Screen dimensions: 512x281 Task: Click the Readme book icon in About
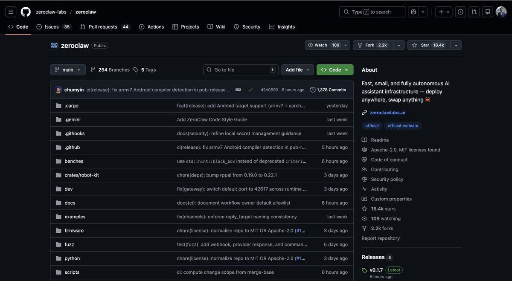point(364,140)
